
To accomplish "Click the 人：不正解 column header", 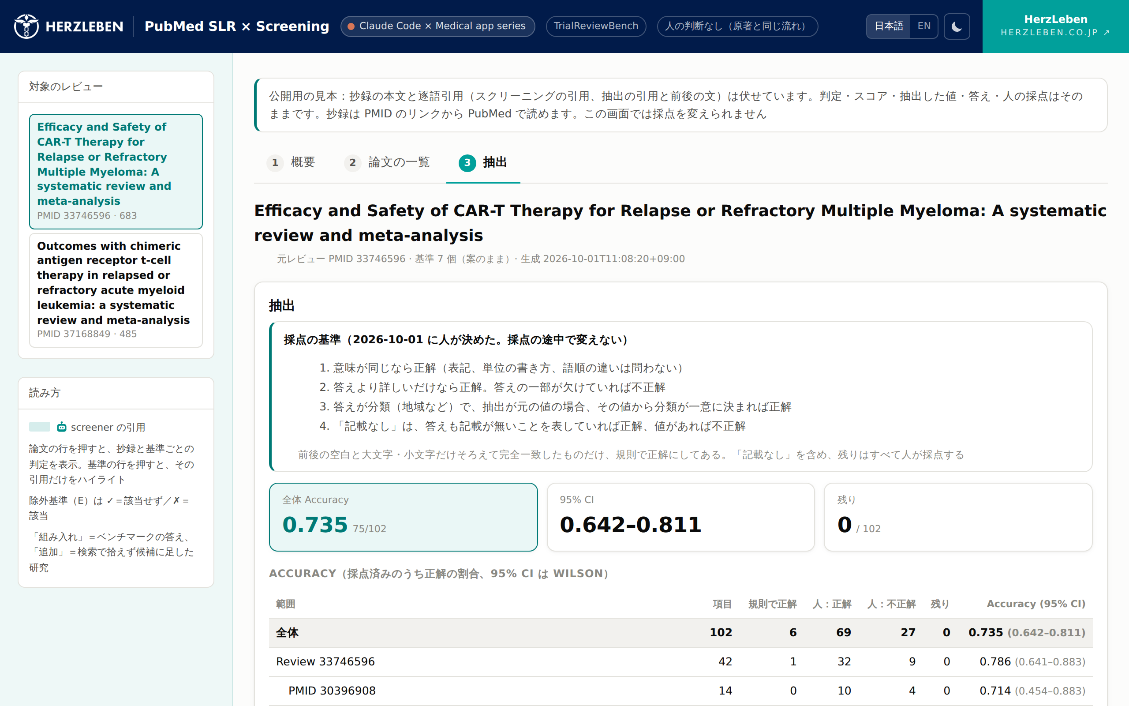I will click(x=891, y=604).
